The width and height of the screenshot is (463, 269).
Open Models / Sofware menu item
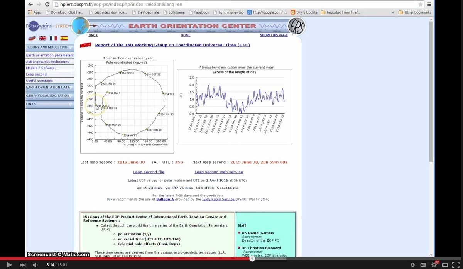(41, 68)
